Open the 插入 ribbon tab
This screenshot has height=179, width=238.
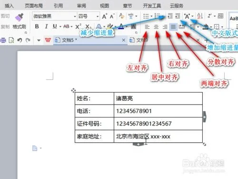coord(9,6)
